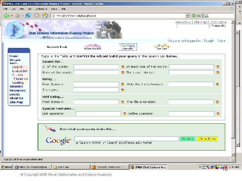The height and width of the screenshot is (181, 242).
Task: Click the Link operator input field
Action: point(98,114)
